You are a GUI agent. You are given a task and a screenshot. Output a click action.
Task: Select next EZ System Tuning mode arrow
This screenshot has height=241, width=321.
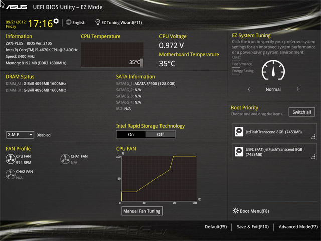click(x=297, y=89)
